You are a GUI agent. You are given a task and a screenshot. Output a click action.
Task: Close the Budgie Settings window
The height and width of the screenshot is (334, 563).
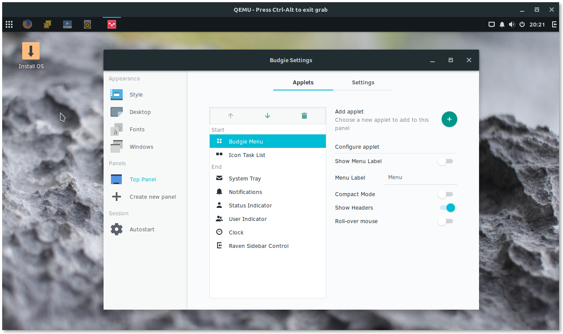click(469, 60)
